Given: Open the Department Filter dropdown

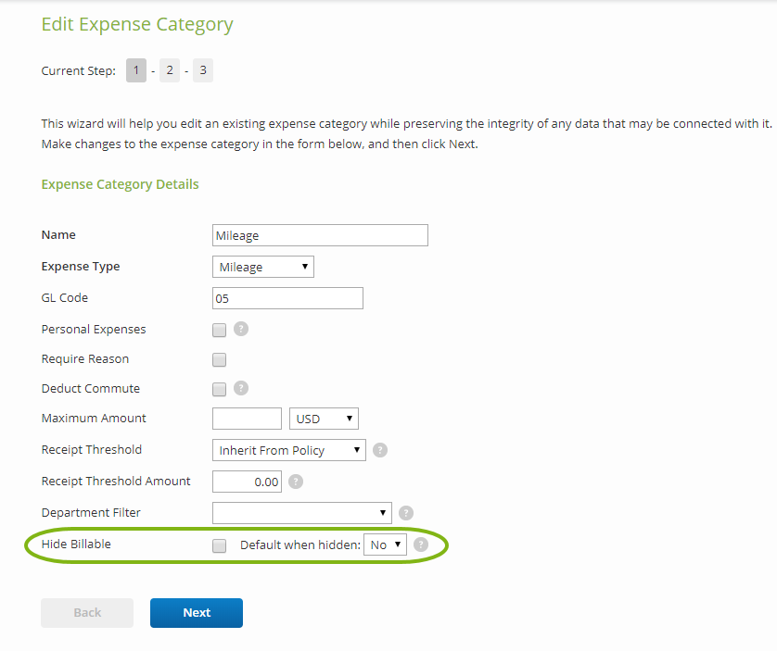Looking at the screenshot, I should pyautogui.click(x=301, y=513).
